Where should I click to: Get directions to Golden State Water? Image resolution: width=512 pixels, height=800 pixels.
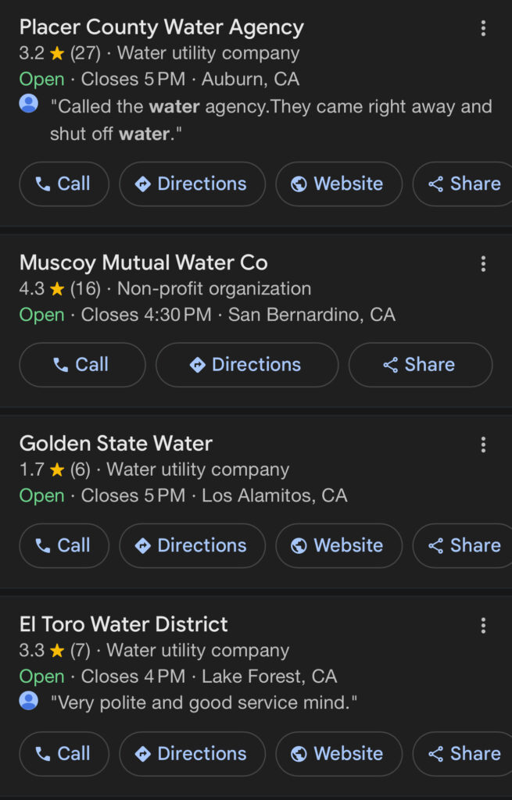pos(192,545)
